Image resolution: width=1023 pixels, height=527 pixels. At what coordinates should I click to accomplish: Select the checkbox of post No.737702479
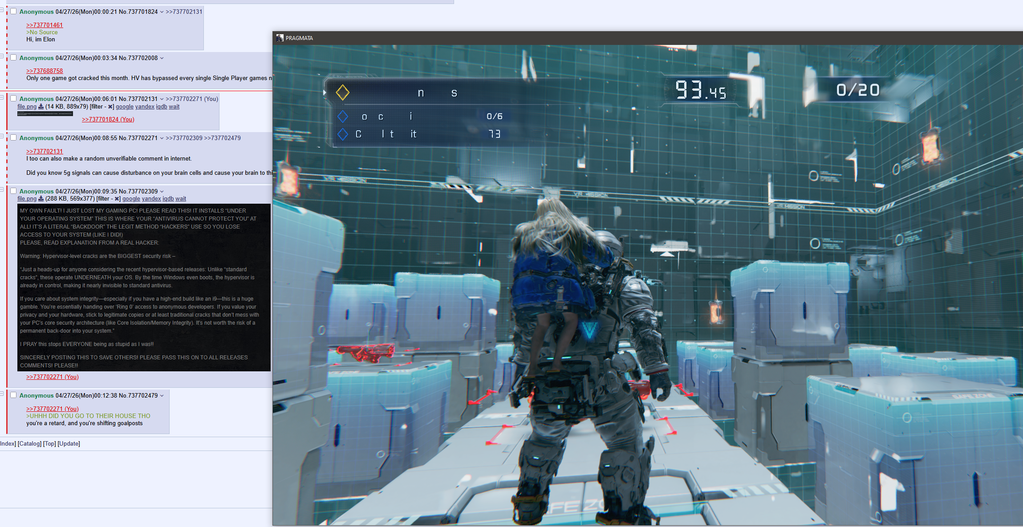coord(13,395)
